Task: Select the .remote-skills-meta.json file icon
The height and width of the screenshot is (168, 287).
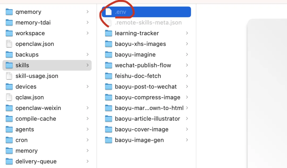Action: point(108,22)
